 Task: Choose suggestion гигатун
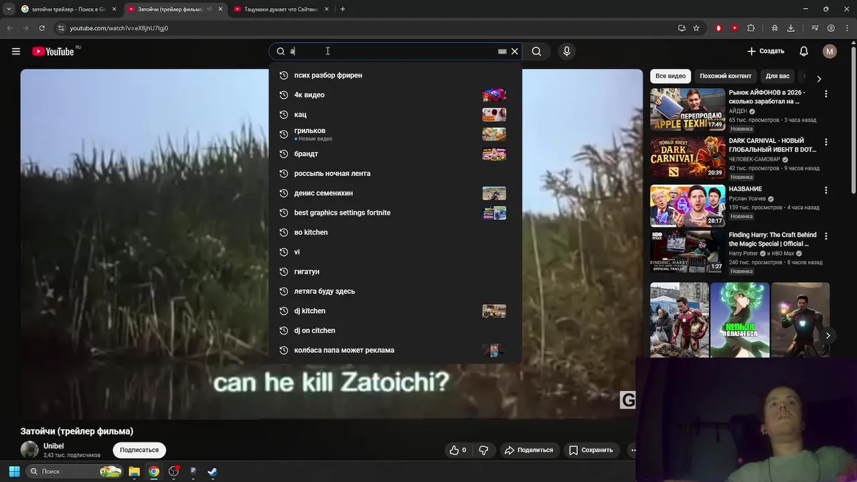click(395, 272)
